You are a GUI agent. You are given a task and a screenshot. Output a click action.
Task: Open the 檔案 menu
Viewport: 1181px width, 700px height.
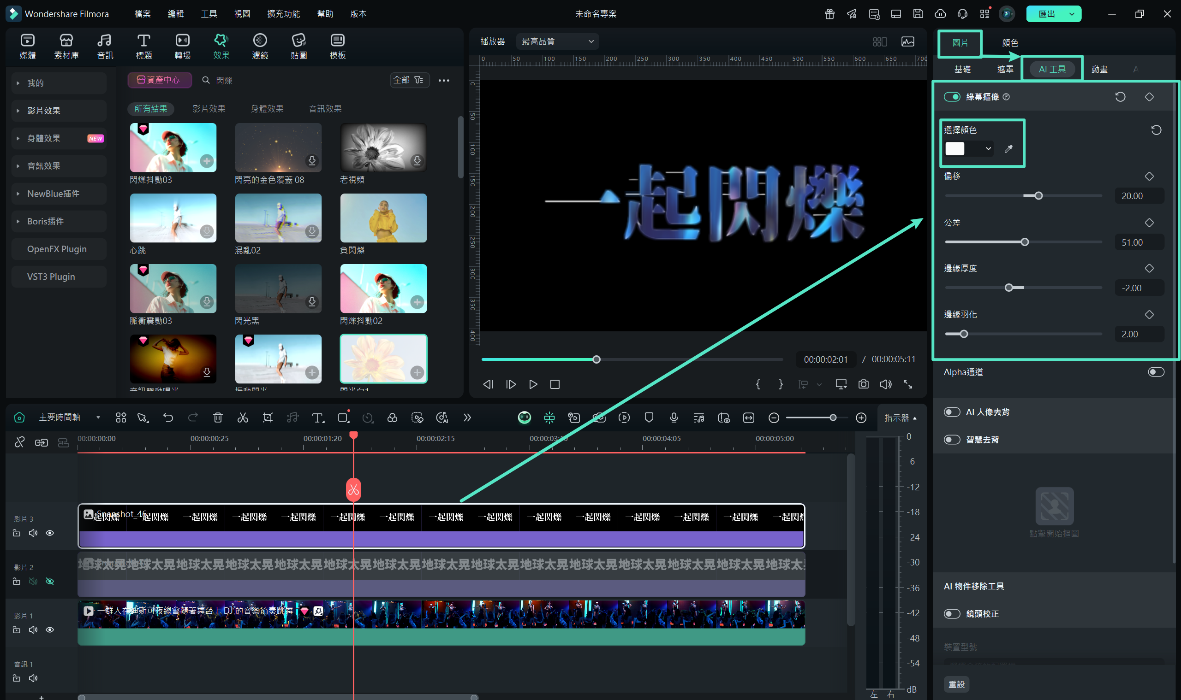(142, 14)
